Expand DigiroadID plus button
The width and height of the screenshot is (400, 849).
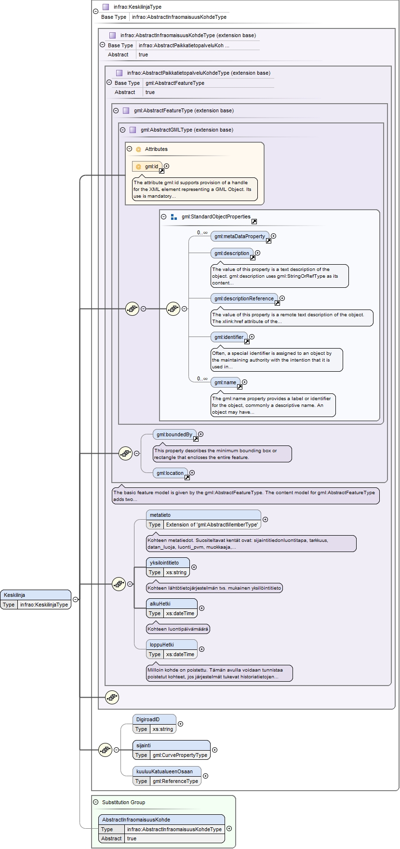click(180, 724)
